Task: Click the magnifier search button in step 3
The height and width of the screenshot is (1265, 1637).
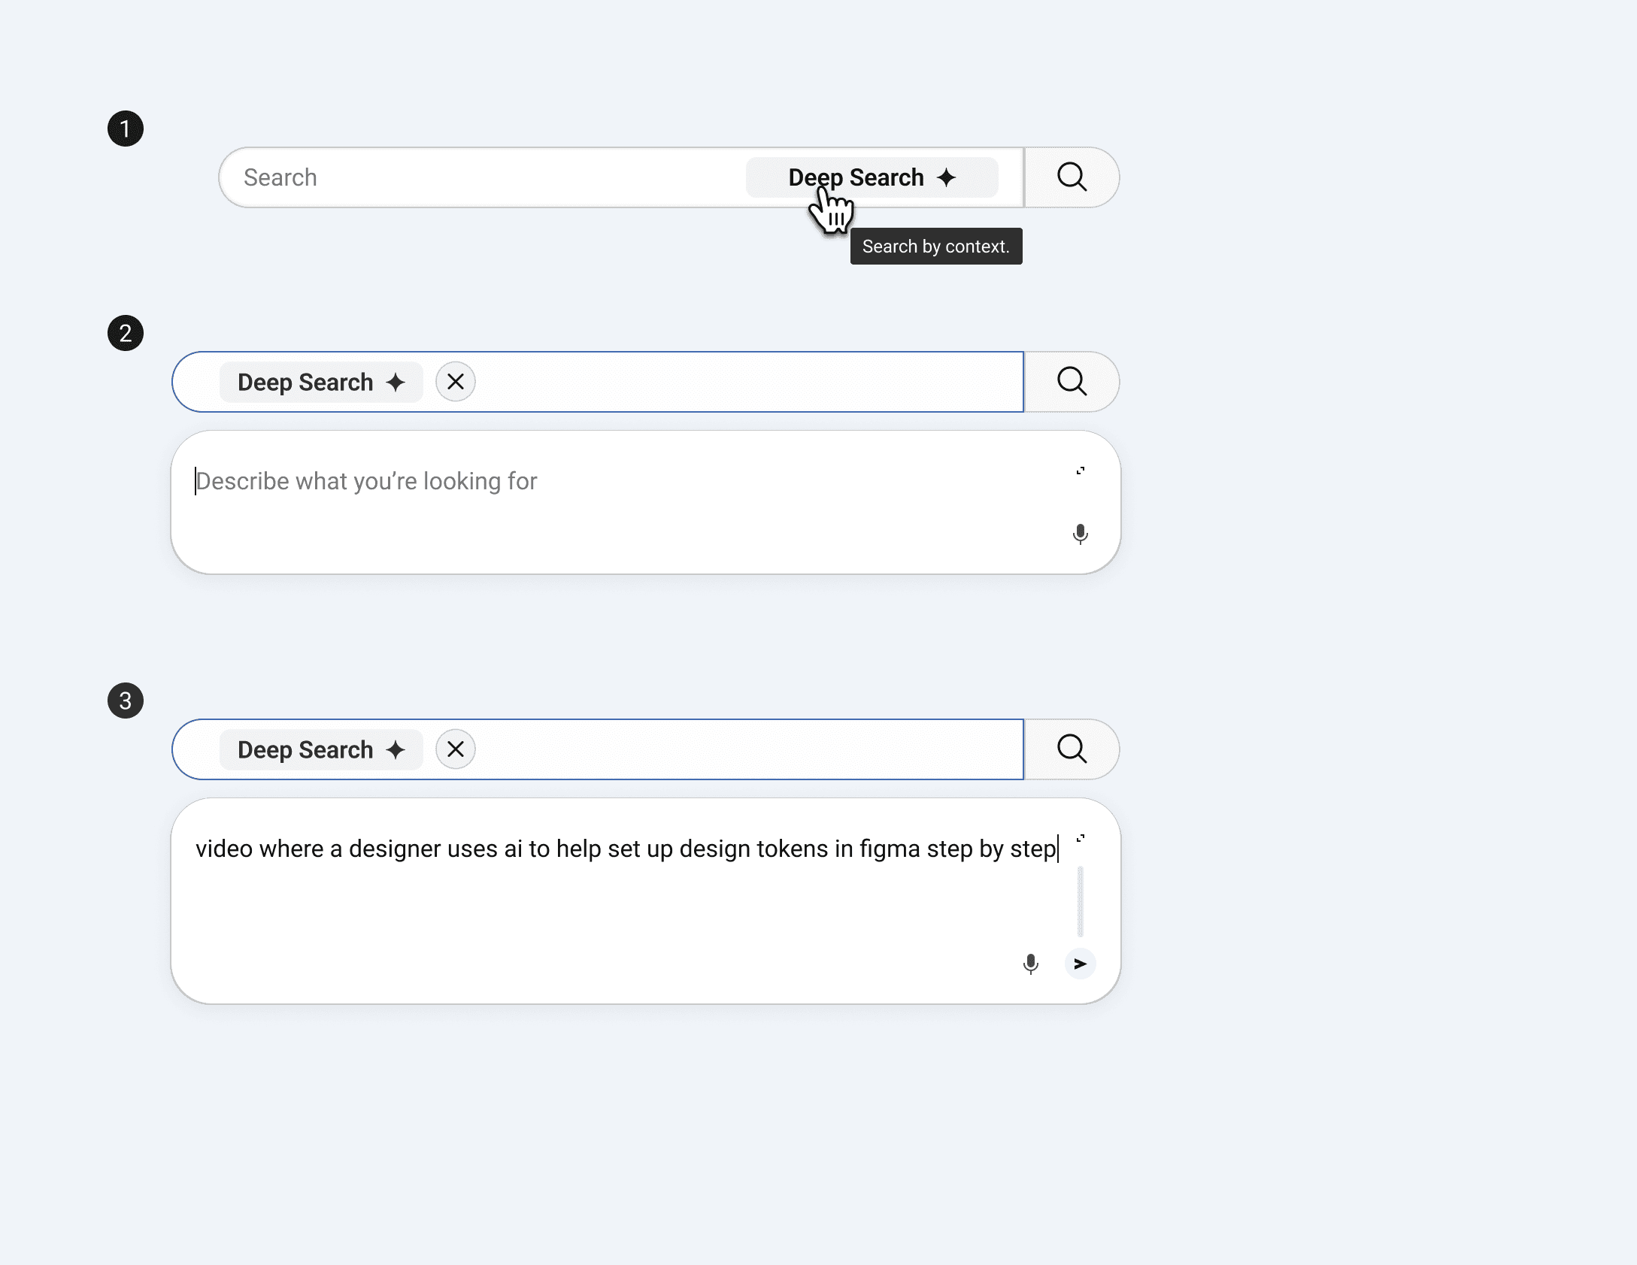Action: [x=1072, y=749]
